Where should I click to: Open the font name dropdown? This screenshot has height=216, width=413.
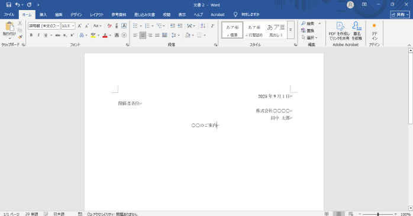(x=58, y=26)
